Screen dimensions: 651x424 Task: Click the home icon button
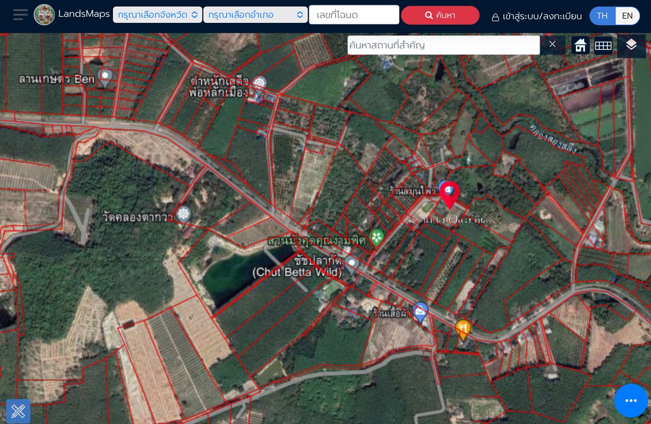tap(580, 45)
